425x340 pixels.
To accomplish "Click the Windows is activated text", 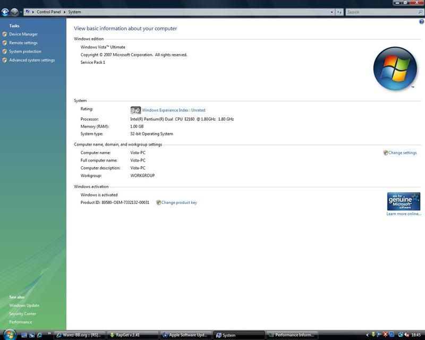I will click(x=99, y=195).
